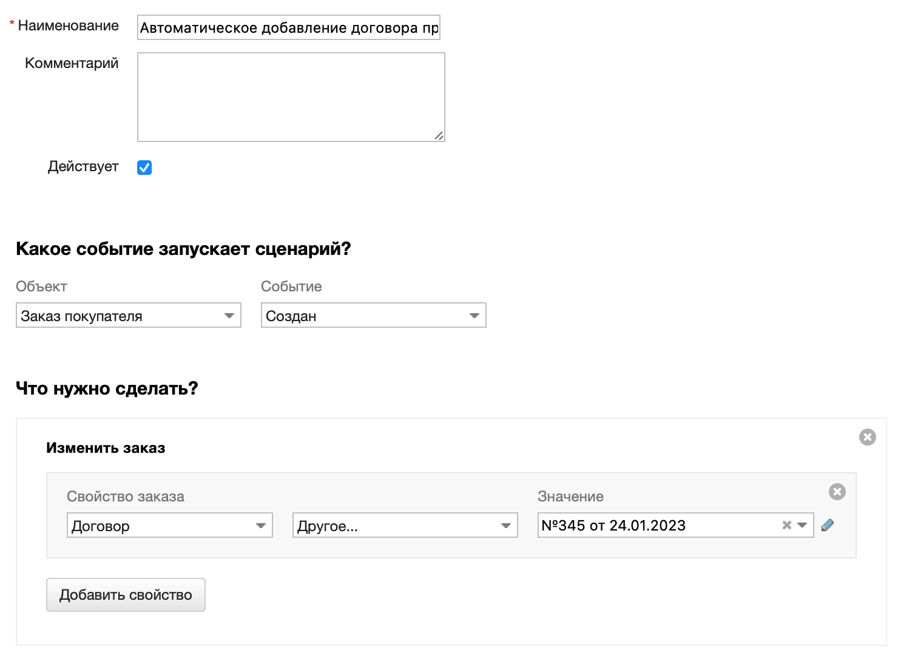Click the pencil icon to edit the value
Viewport: 898px width, 658px height.
coord(828,525)
